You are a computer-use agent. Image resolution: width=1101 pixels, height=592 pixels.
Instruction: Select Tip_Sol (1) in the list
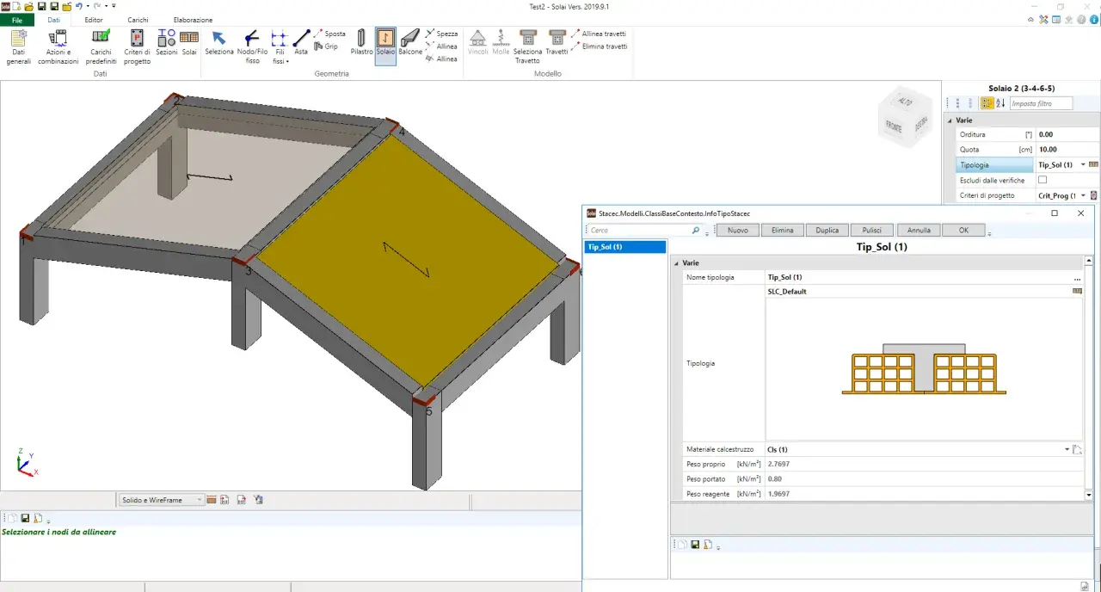(x=625, y=247)
